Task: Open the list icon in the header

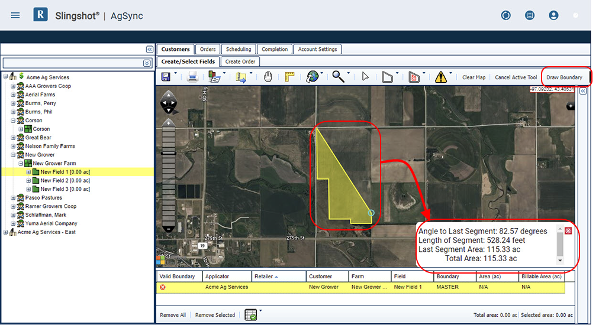Action: pos(530,15)
